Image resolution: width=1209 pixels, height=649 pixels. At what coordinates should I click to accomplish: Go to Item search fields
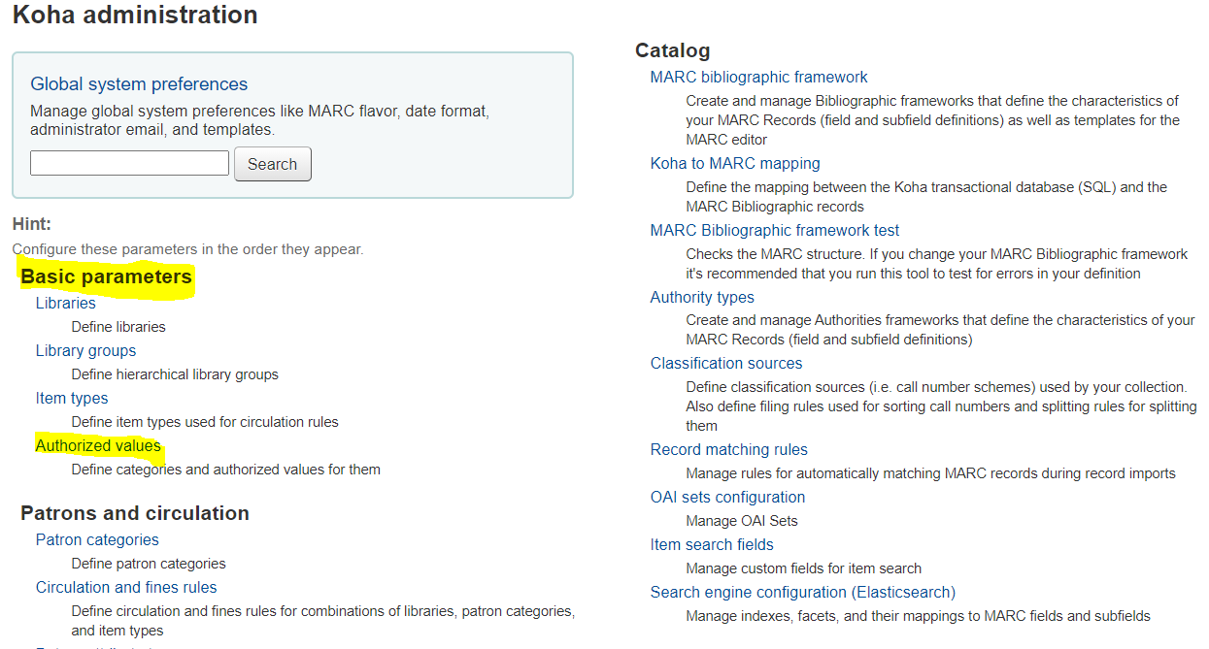(712, 545)
